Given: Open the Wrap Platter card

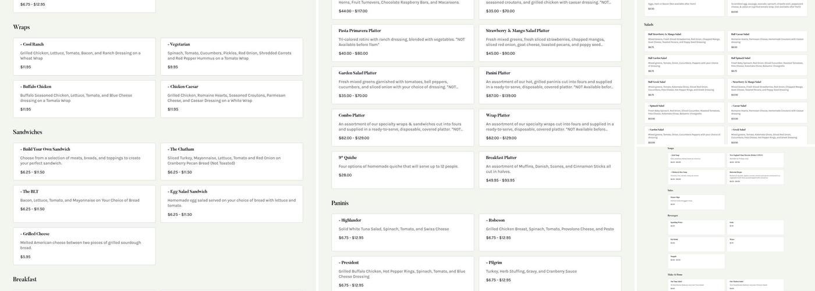Looking at the screenshot, I should pos(550,127).
